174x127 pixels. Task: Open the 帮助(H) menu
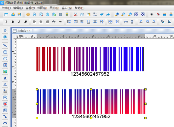click(x=79, y=8)
